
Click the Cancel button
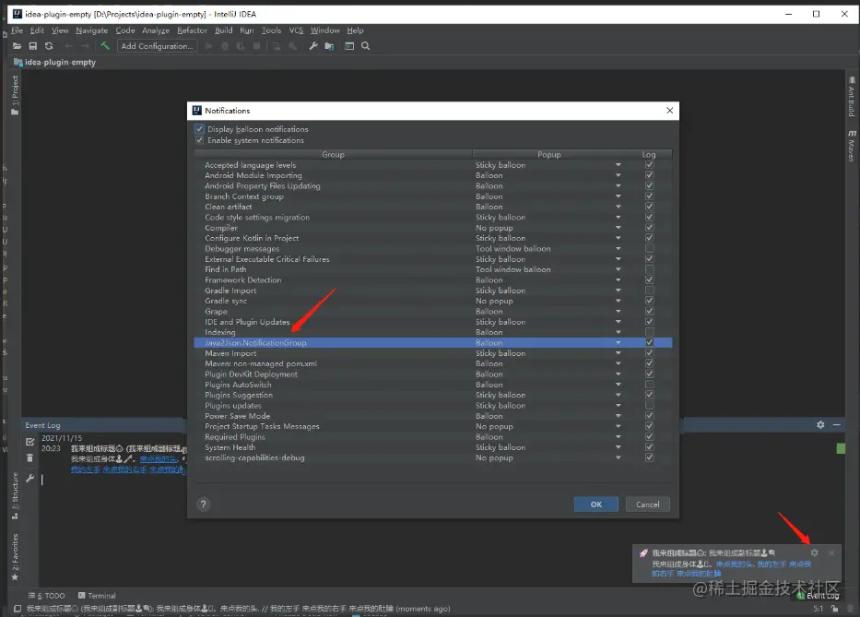click(648, 504)
